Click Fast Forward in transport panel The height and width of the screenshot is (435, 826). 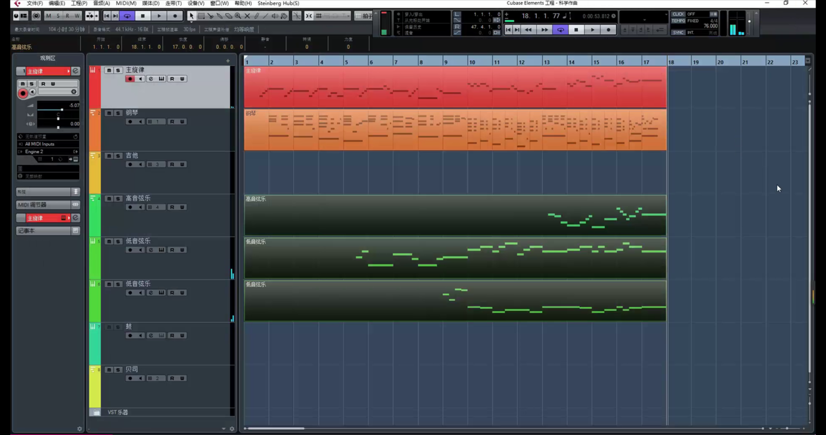[544, 30]
